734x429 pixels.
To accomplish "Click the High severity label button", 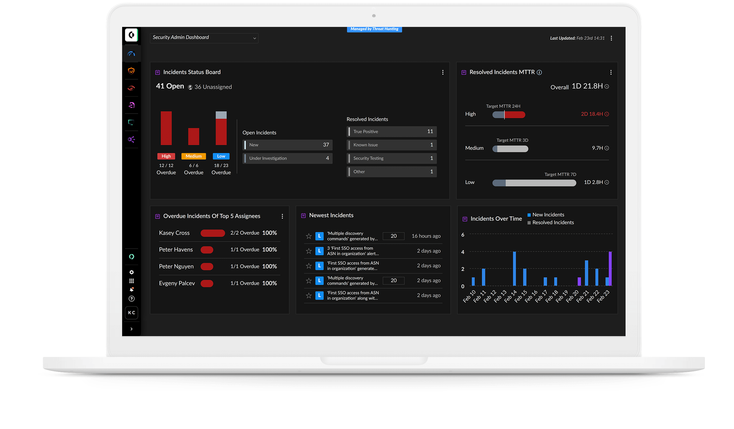I will [166, 156].
